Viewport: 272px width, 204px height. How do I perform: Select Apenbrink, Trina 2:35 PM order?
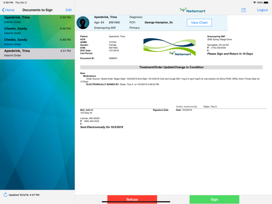[37, 20]
